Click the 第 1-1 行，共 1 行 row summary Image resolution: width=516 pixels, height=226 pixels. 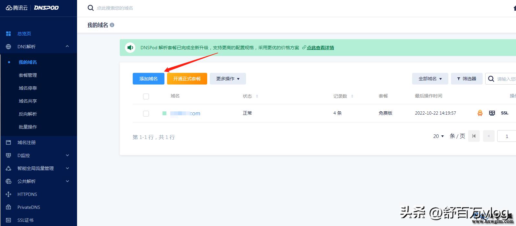[x=154, y=137]
